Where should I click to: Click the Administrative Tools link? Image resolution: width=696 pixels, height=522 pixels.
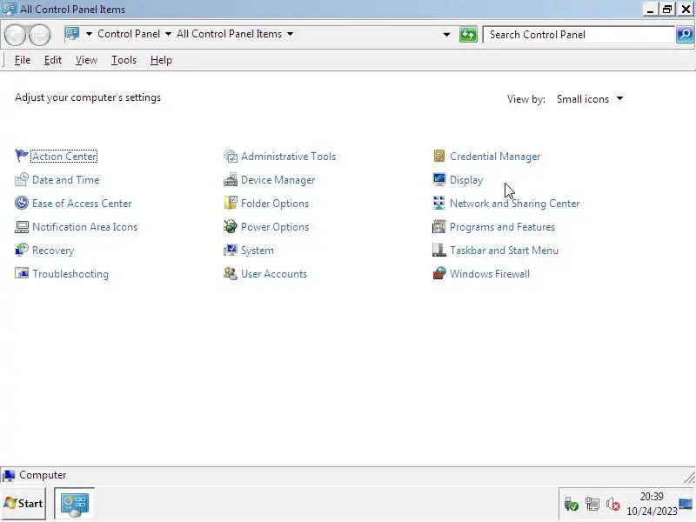pos(288,157)
